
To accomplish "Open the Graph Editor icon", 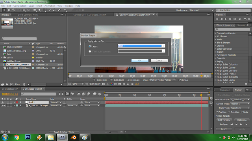I will (x=100, y=94).
